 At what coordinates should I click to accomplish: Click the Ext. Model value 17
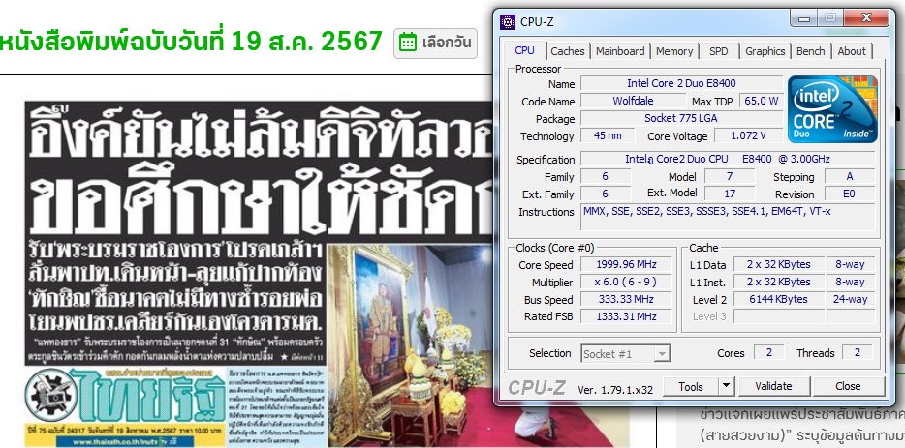[x=730, y=194]
